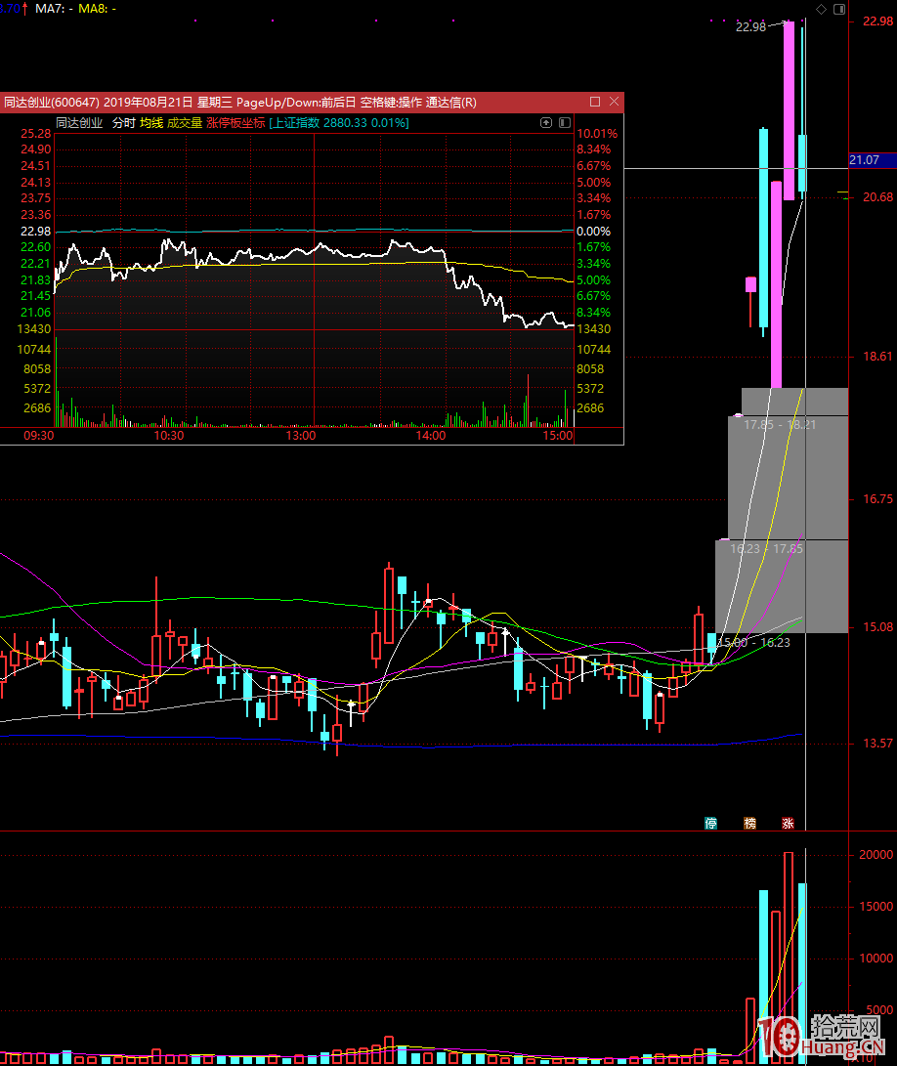This screenshot has height=1066, width=897.
Task: Click the 16.75 price axis label
Action: click(x=878, y=499)
